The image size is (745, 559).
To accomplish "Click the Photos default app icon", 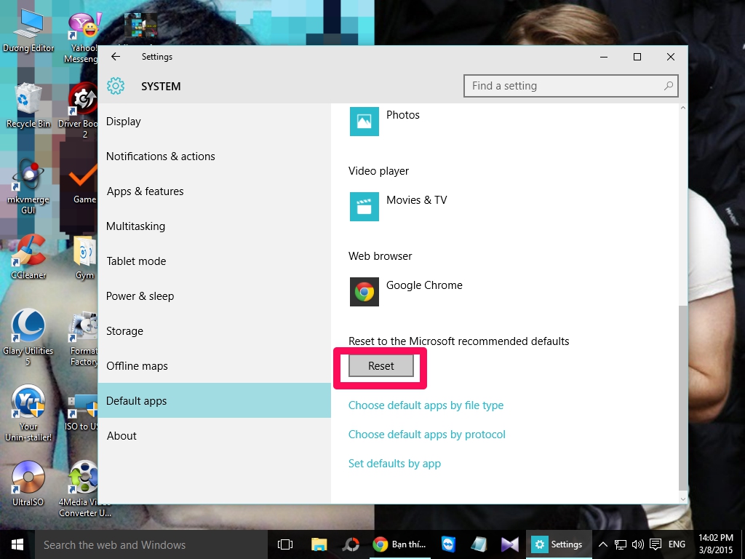I will pyautogui.click(x=364, y=122).
